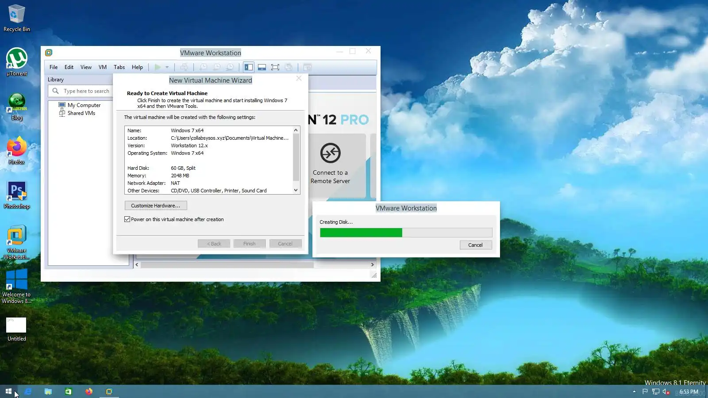Screen dimensions: 708x398
Task: Click the µTorrent desktop icon
Action: click(x=17, y=62)
